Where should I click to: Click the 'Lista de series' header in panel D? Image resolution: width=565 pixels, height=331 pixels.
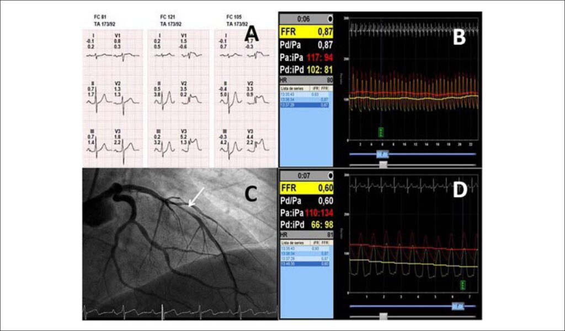(291, 243)
